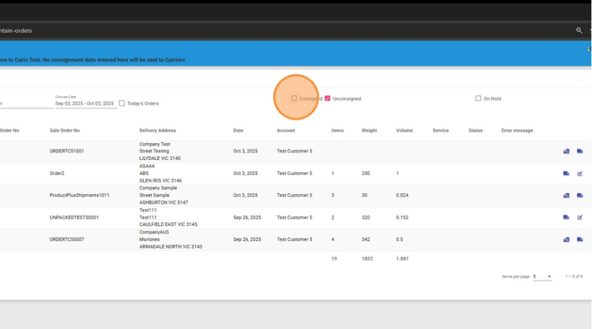The height and width of the screenshot is (329, 592).
Task: Sort by the Date column header
Action: pos(238,131)
